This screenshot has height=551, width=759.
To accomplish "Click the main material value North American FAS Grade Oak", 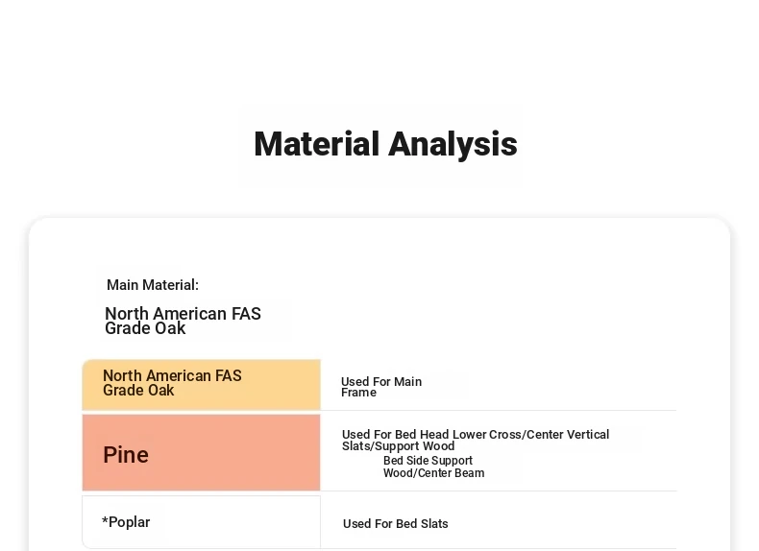I will (x=183, y=321).
